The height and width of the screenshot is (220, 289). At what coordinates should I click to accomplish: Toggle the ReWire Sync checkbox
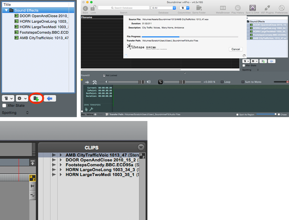[x=95, y=114]
